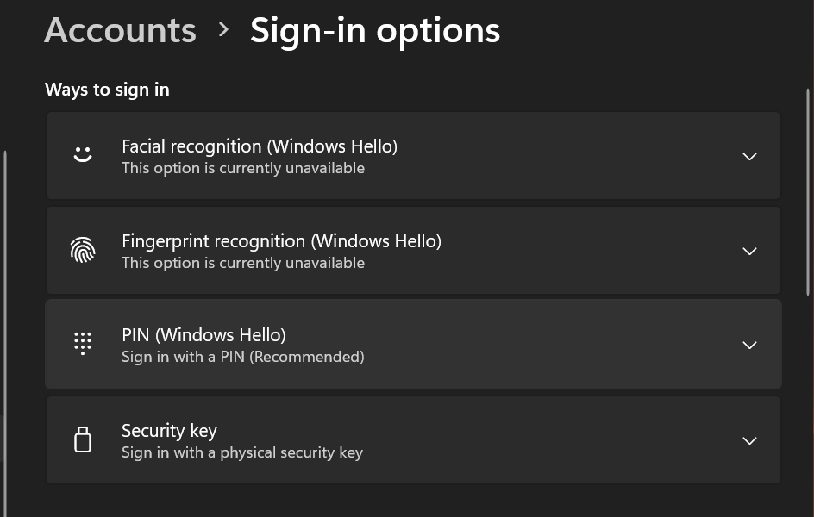Click the fingerprint icon
This screenshot has width=814, height=517.
83,251
